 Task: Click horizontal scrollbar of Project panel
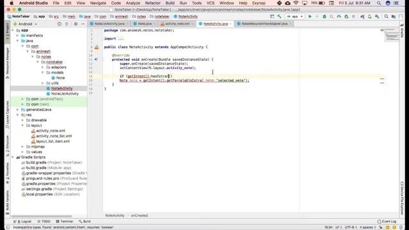[42, 216]
